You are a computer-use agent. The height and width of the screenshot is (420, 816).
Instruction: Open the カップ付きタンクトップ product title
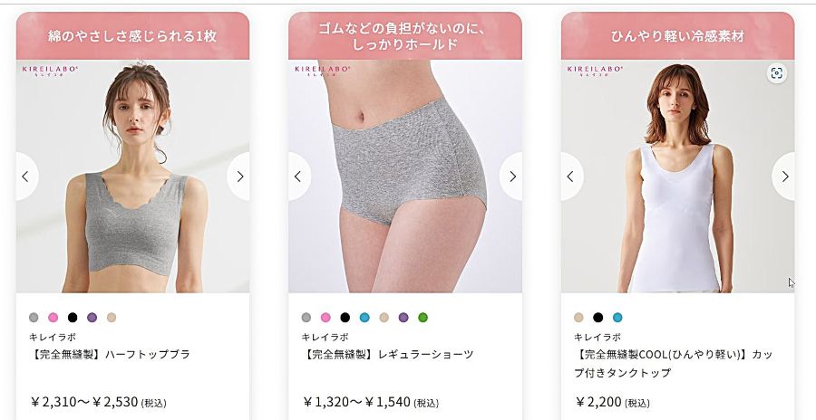click(674, 364)
